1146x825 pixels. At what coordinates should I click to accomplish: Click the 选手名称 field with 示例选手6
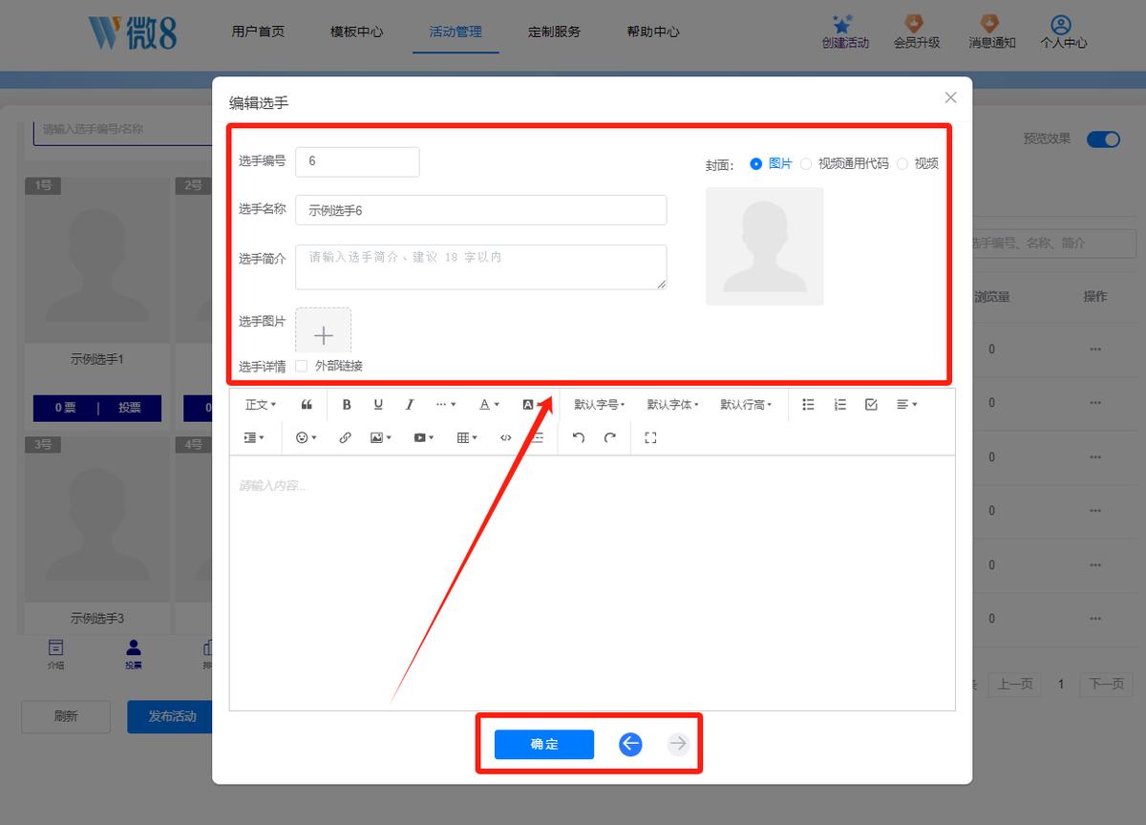[480, 210]
